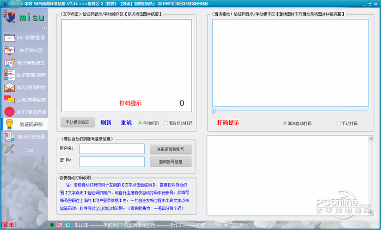
Task: Select 手动打码 radio in slider panel
Action: 339,123
